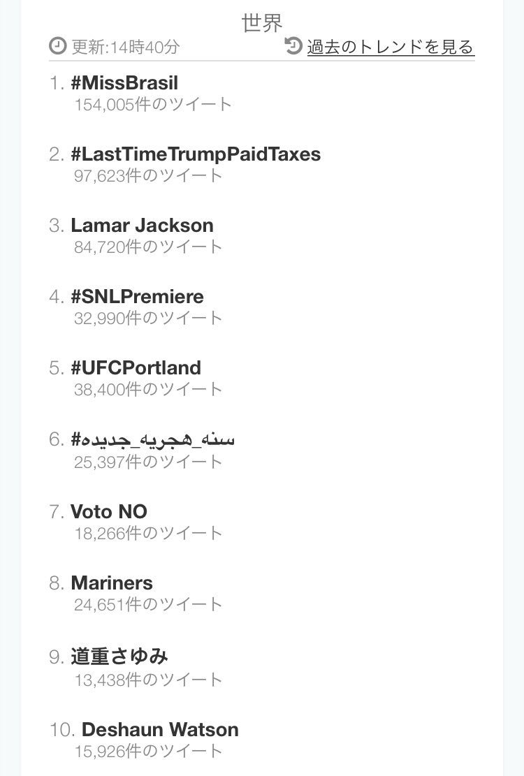Click the clock icon beside the update time
This screenshot has width=524, height=776.
pyautogui.click(x=58, y=47)
